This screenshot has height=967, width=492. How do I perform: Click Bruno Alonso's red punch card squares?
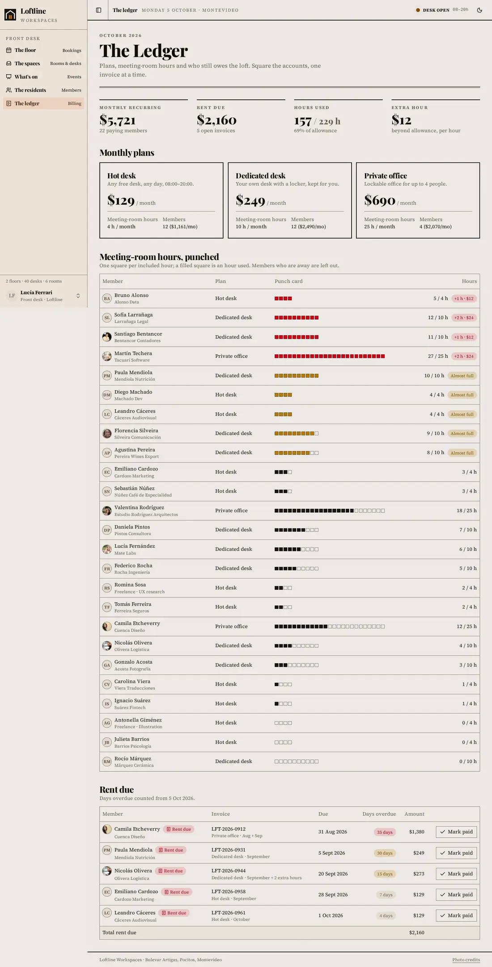(x=283, y=298)
